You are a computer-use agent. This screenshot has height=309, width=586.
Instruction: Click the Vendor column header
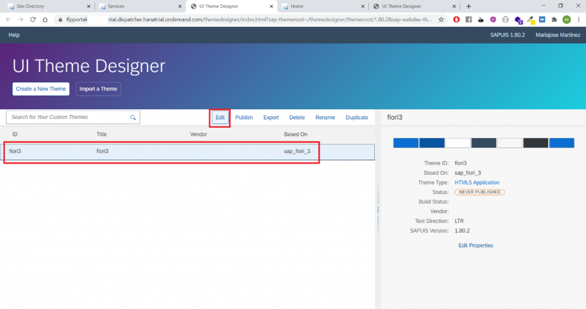pos(199,134)
